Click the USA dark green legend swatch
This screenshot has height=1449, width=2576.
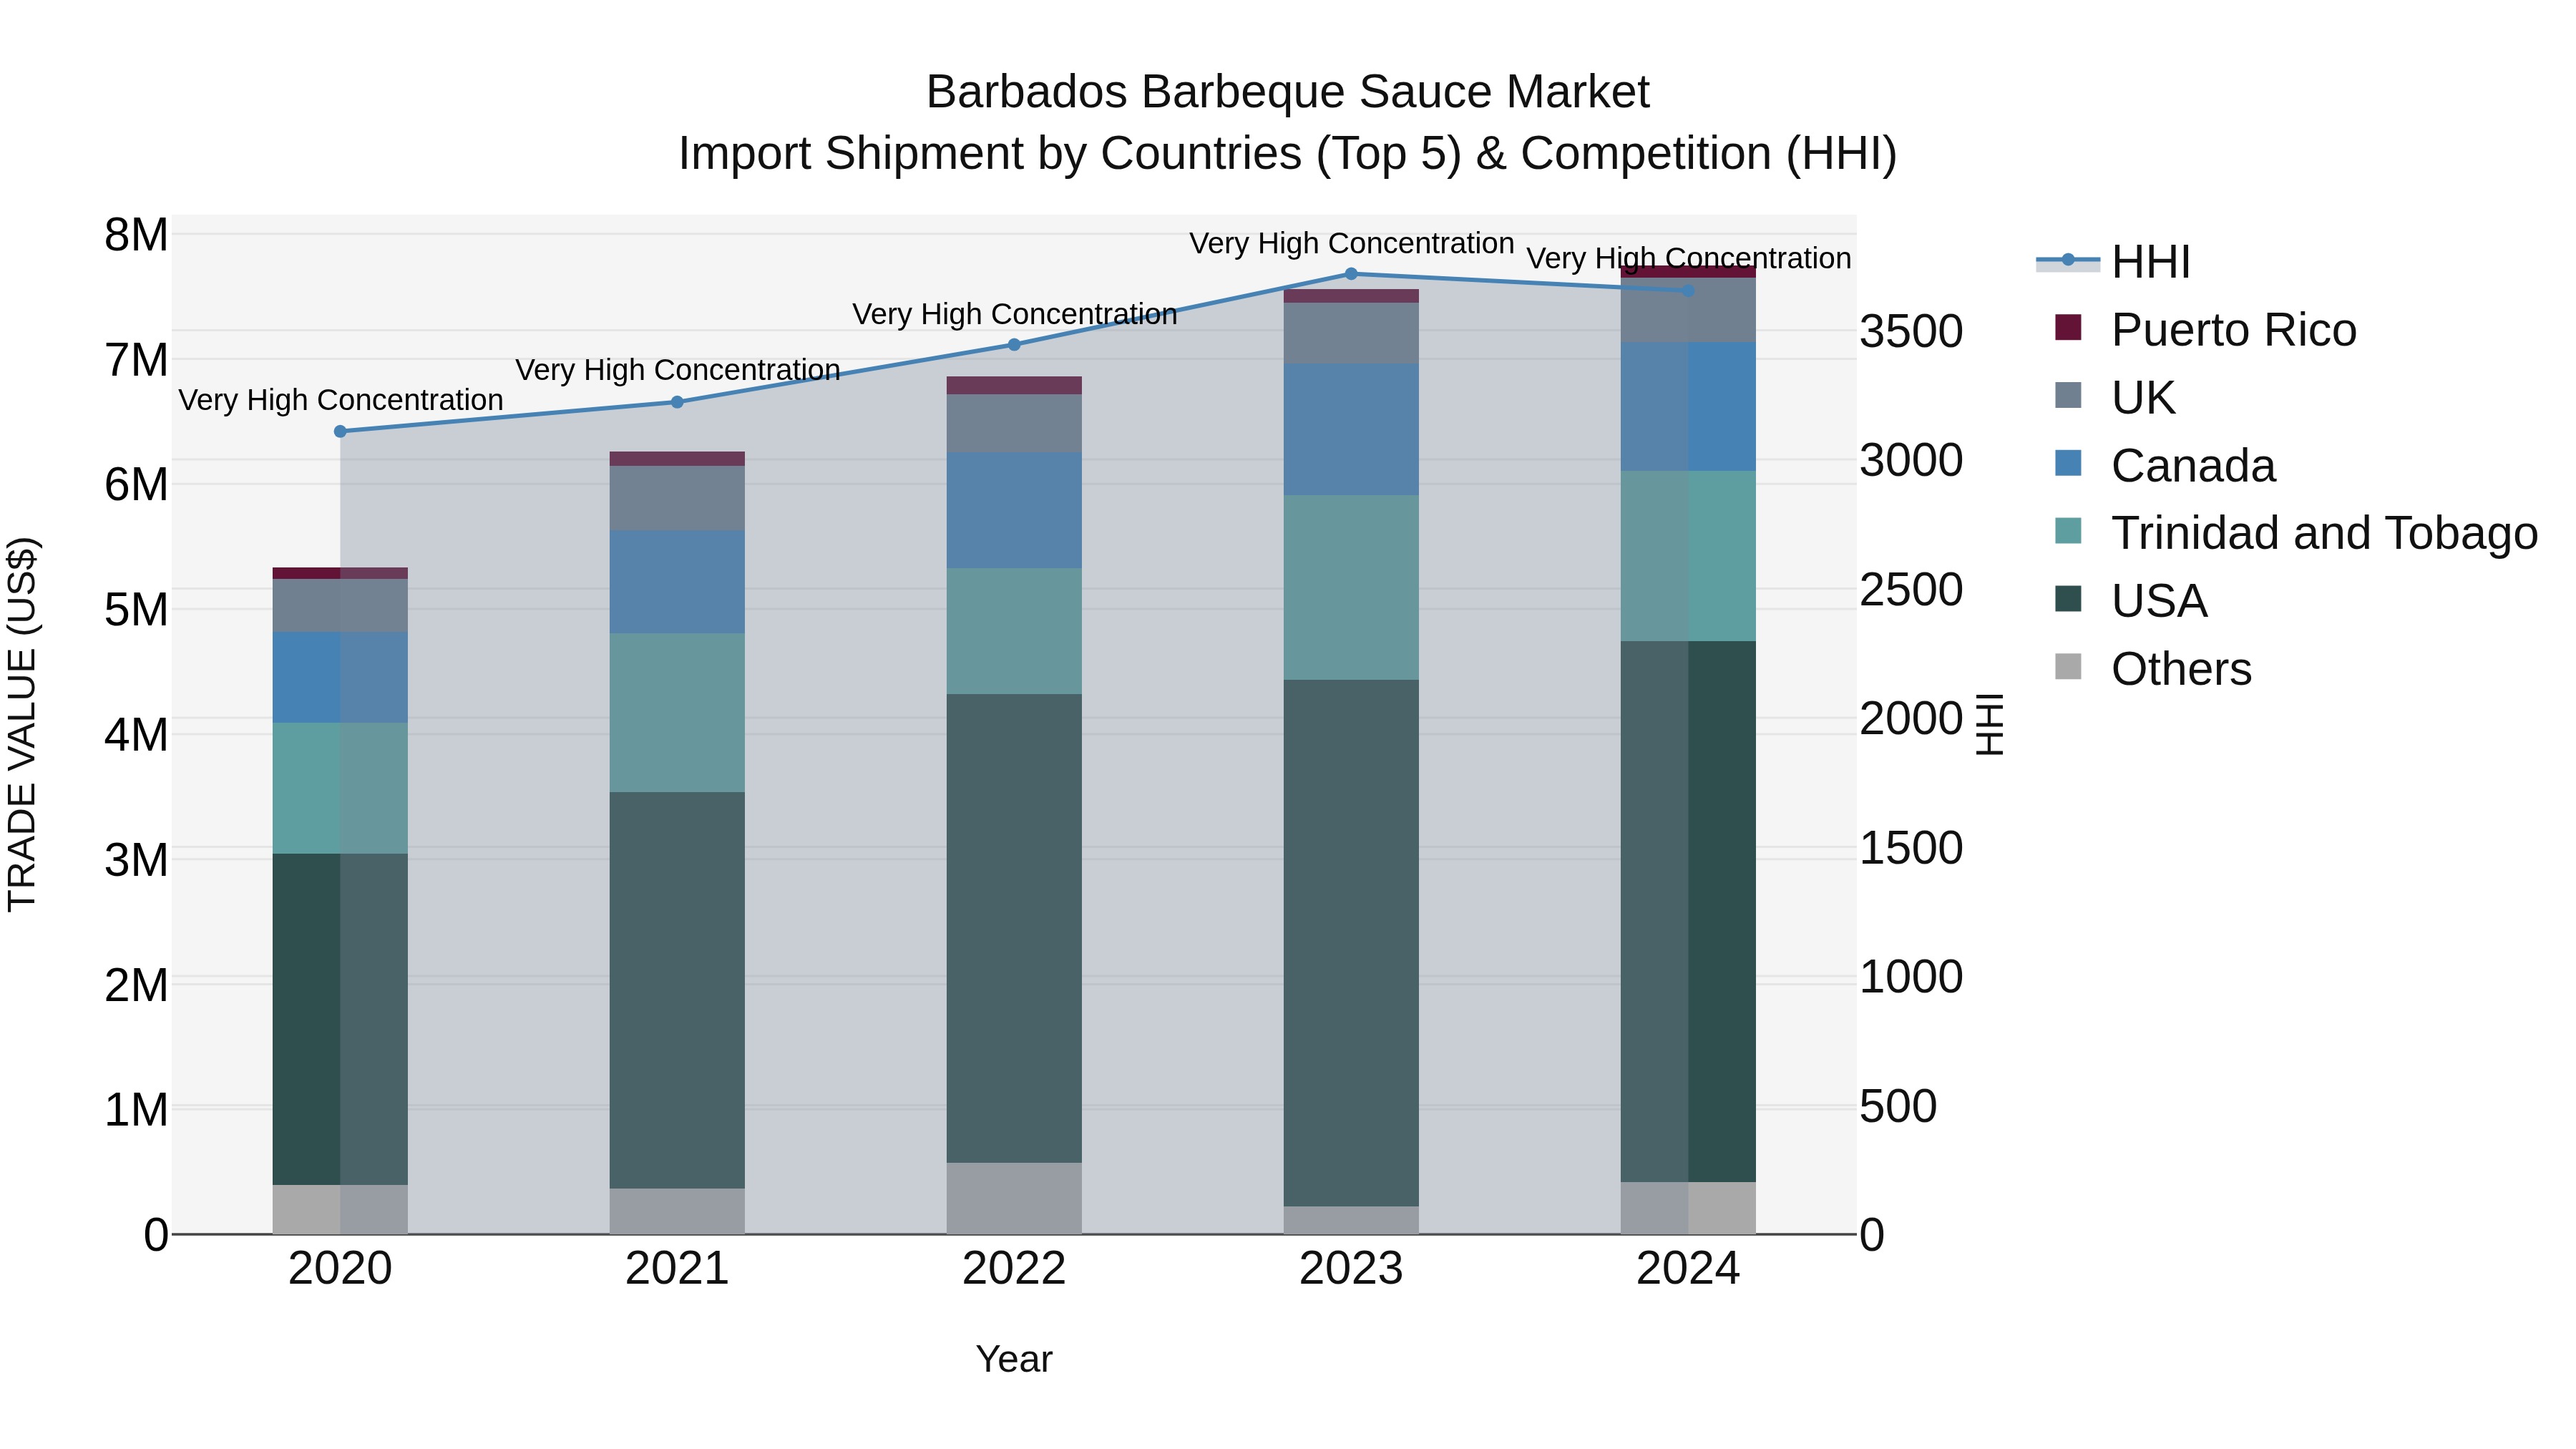click(2068, 598)
